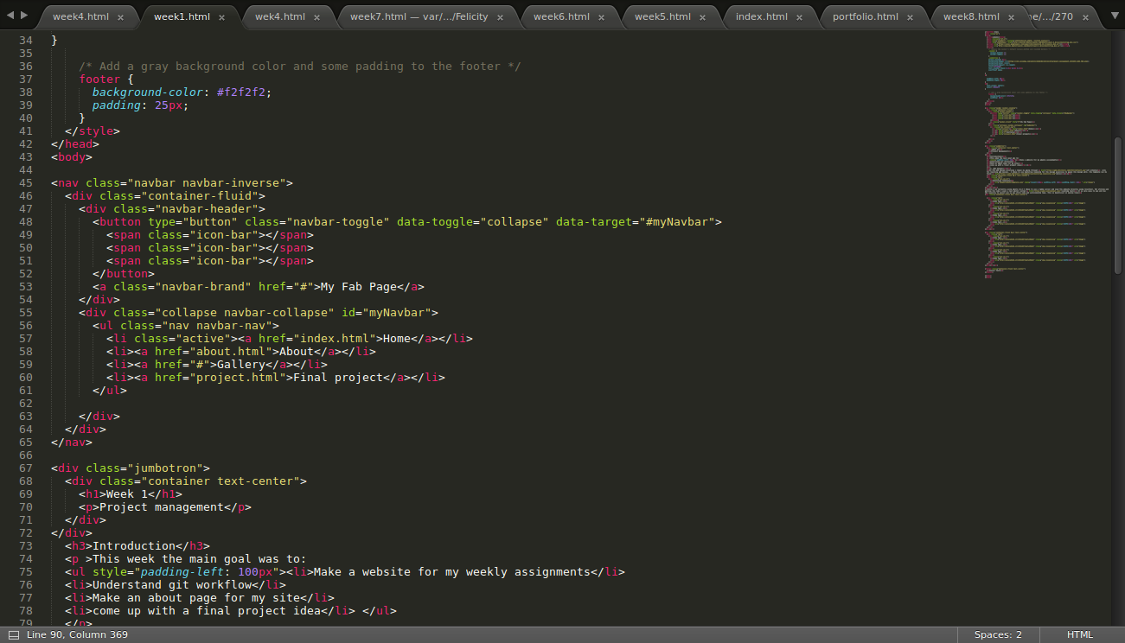Close the portfolio.html tab

[910, 17]
